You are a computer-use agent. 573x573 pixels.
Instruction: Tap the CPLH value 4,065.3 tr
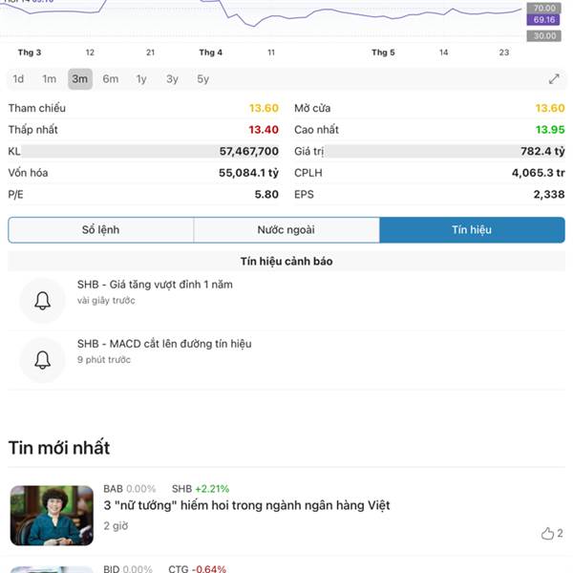point(539,173)
